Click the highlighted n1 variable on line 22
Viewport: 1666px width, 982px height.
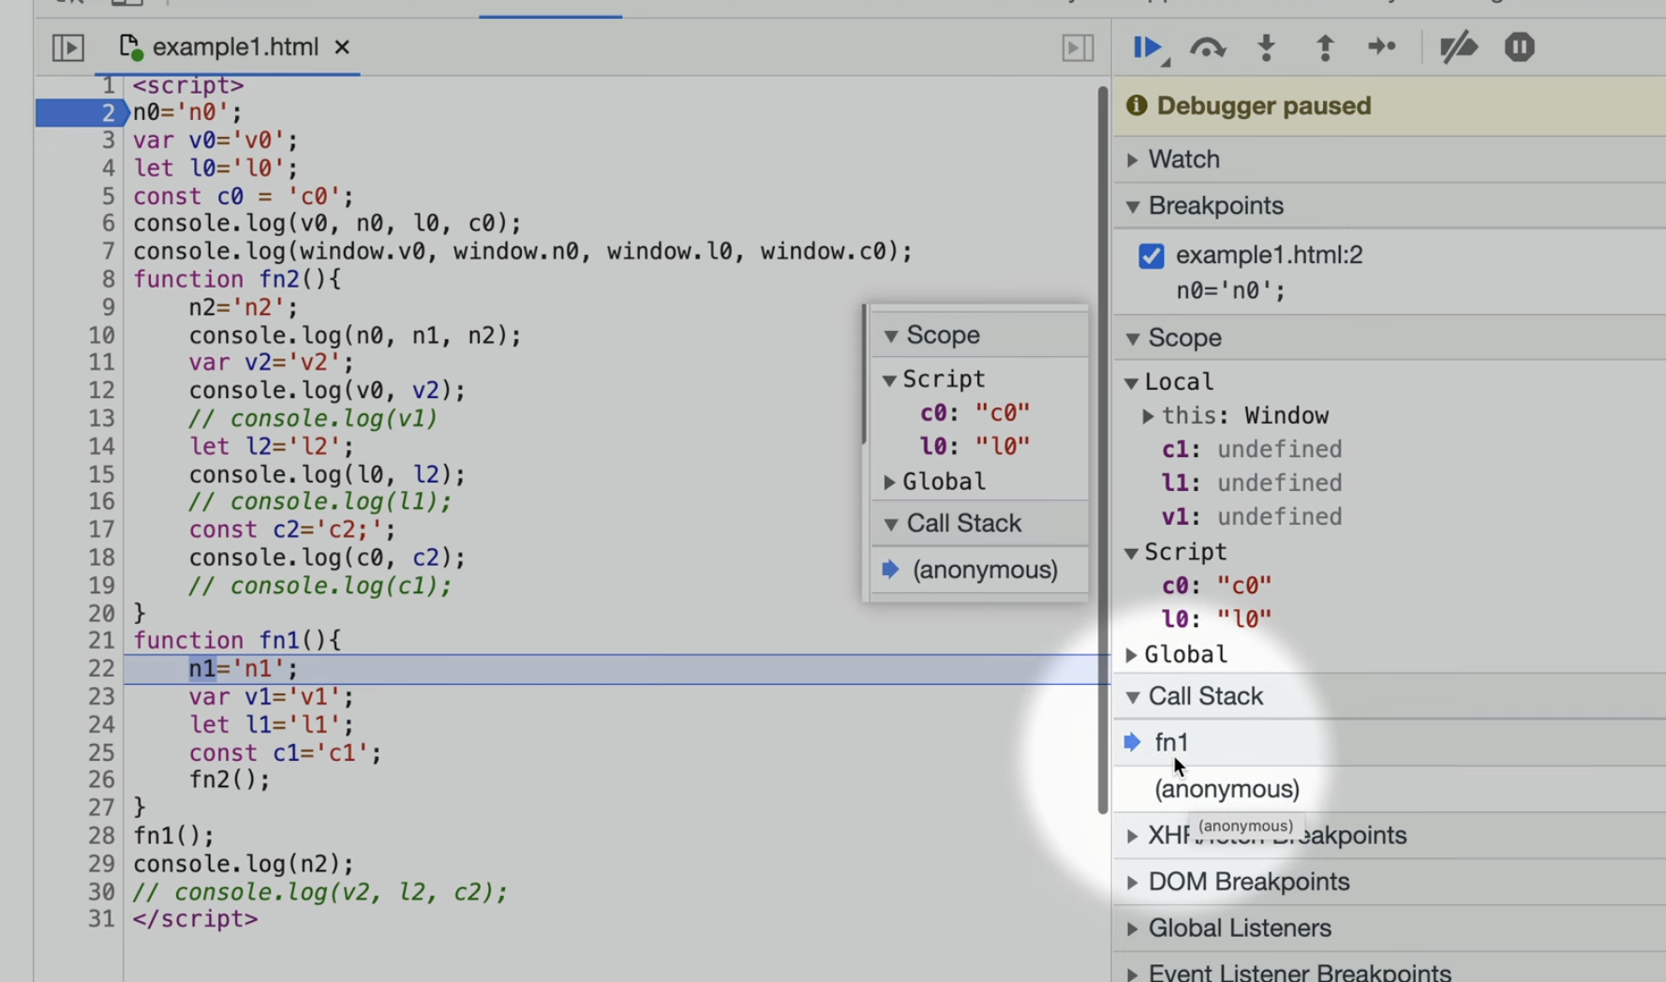coord(202,669)
